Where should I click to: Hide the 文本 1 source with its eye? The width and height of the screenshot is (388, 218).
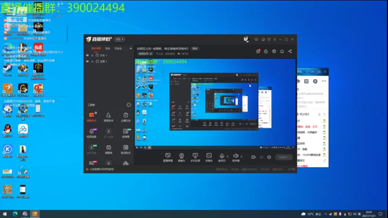pos(87,55)
